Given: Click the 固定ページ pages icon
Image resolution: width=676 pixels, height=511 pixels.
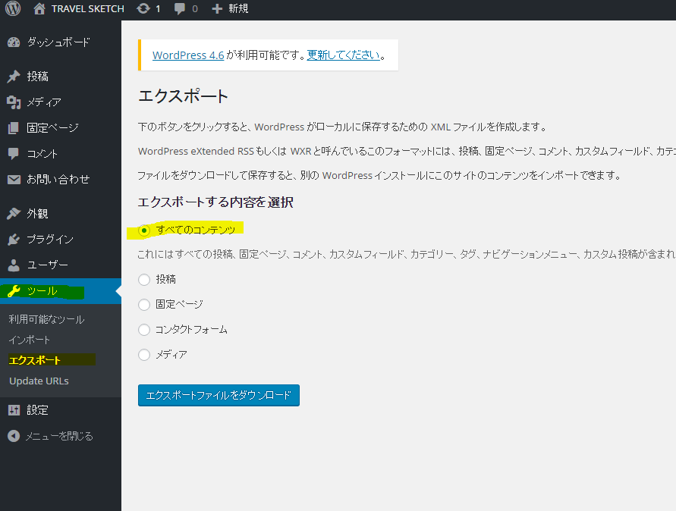Looking at the screenshot, I should [x=14, y=128].
